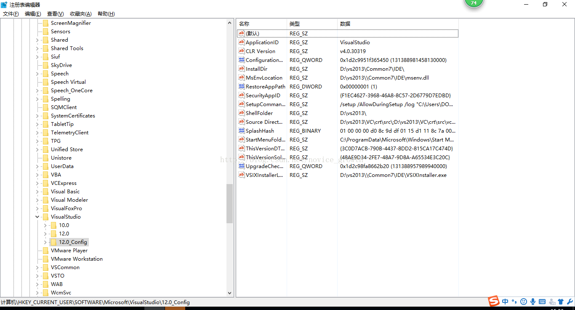The height and width of the screenshot is (310, 575).
Task: Select the Unified Store key
Action: point(67,150)
